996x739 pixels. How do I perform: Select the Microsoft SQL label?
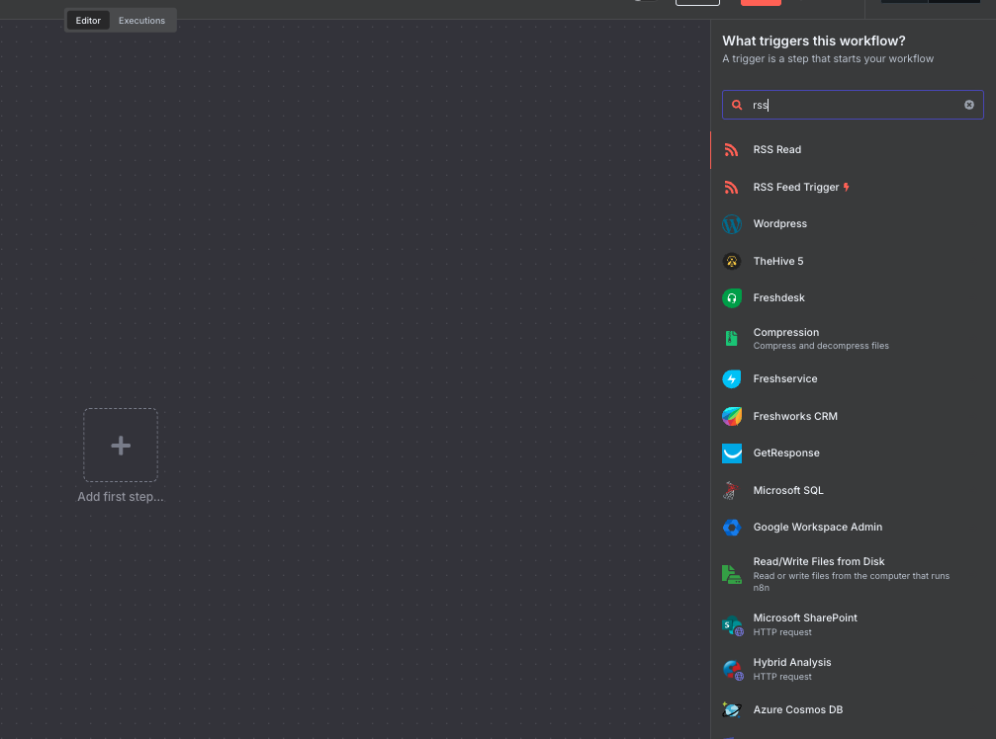pos(788,490)
